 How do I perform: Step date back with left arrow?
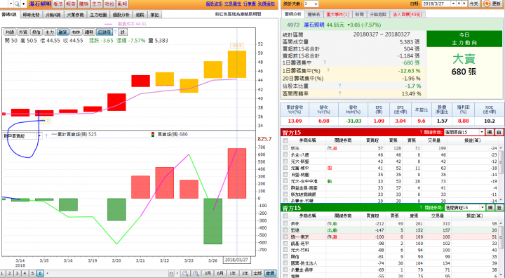(x=459, y=4)
